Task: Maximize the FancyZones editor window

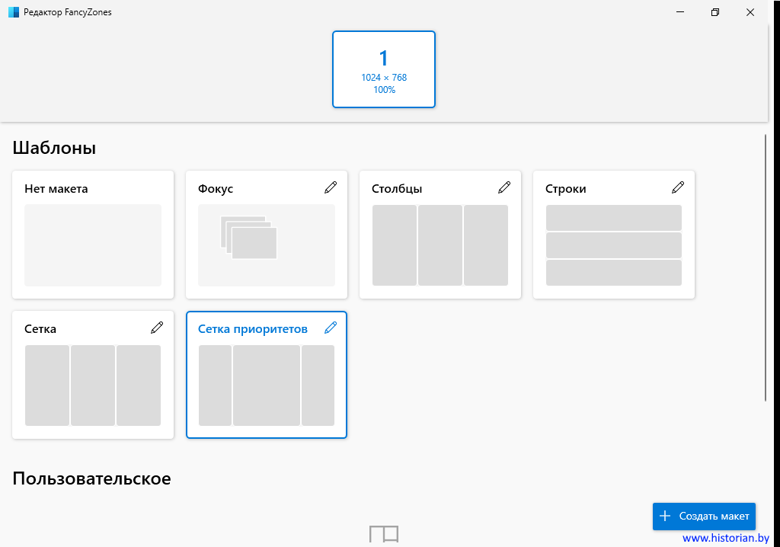Action: coord(714,12)
